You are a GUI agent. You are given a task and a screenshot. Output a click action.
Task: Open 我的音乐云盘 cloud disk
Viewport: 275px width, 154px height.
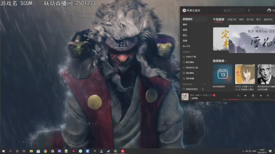point(190,67)
